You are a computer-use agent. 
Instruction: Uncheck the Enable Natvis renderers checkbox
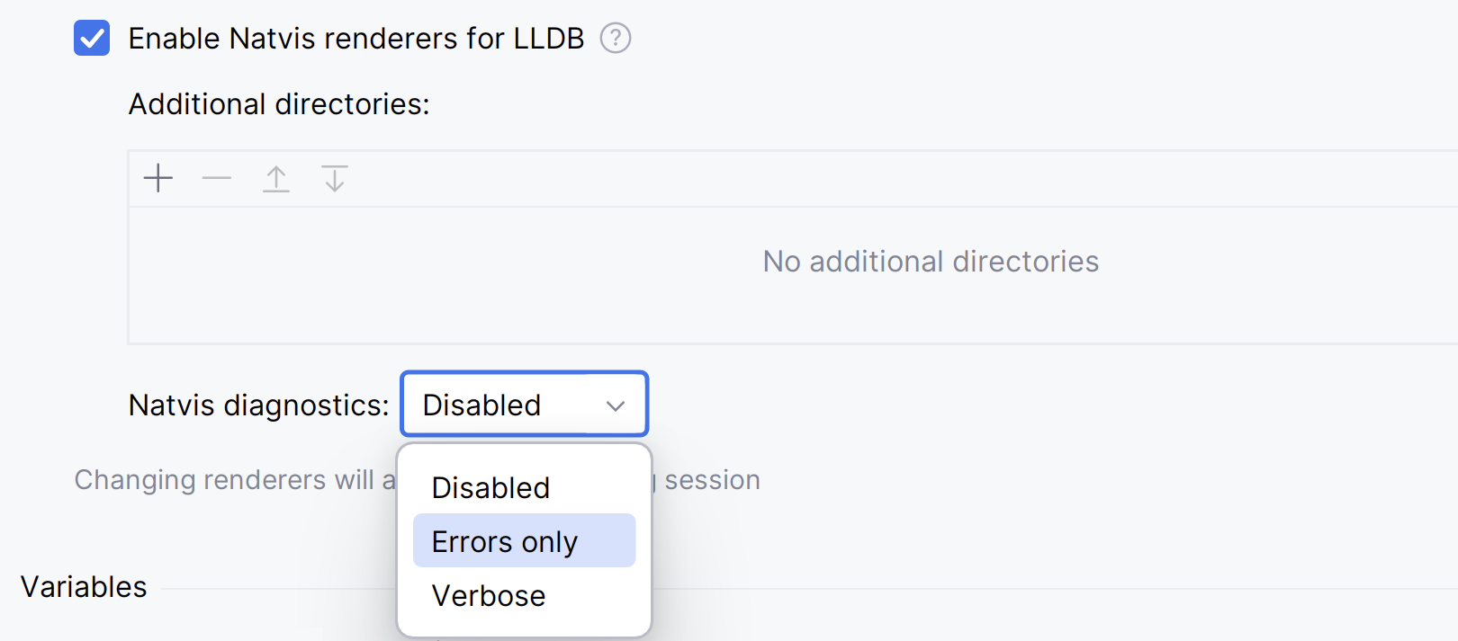pyautogui.click(x=92, y=39)
